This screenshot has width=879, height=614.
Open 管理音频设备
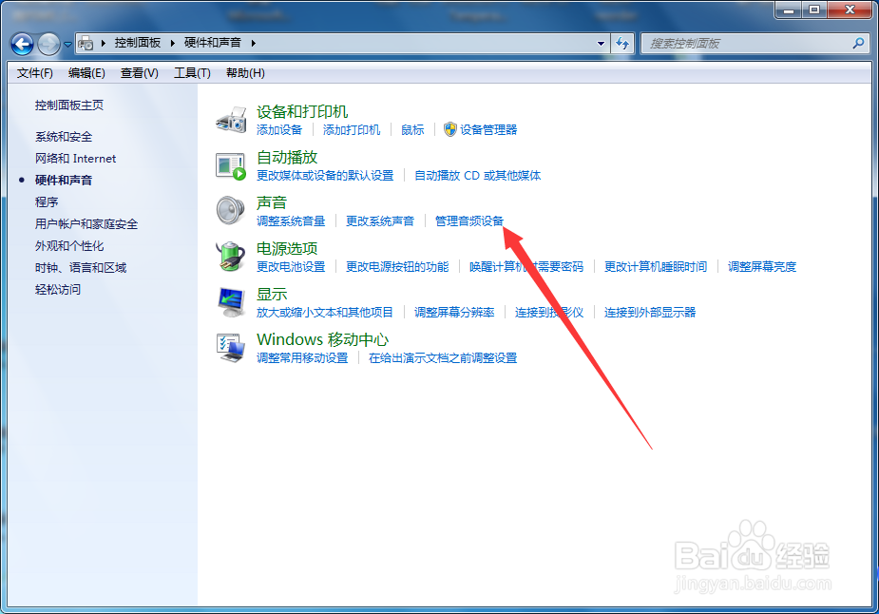pos(468,221)
